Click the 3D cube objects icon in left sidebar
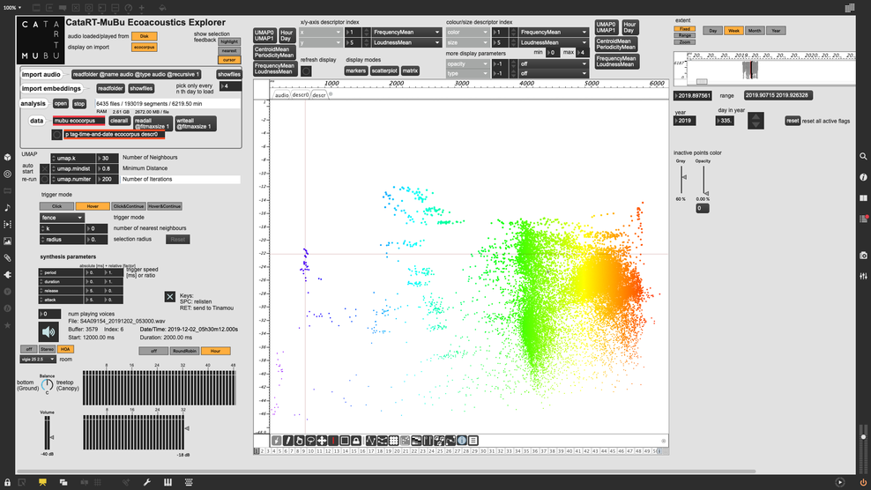Viewport: 871px width, 490px height. tap(8, 156)
